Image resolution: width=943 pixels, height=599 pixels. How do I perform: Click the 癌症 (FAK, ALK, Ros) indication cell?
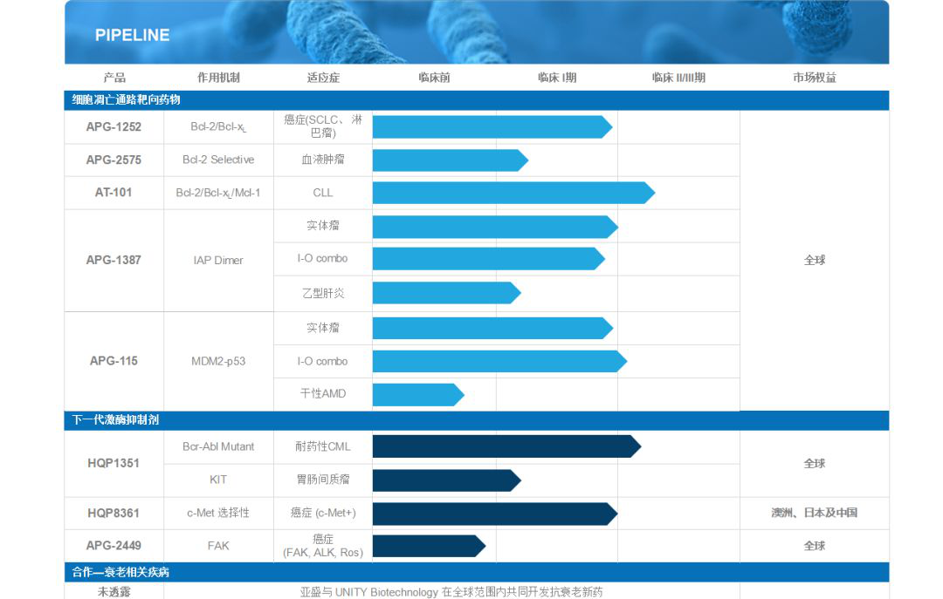pyautogui.click(x=323, y=546)
